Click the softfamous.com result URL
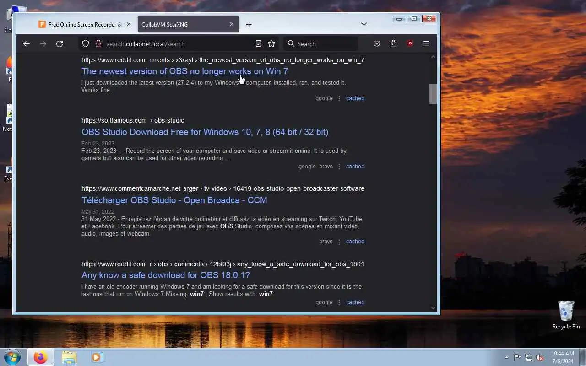Viewport: 586px width, 366px height. point(133,121)
